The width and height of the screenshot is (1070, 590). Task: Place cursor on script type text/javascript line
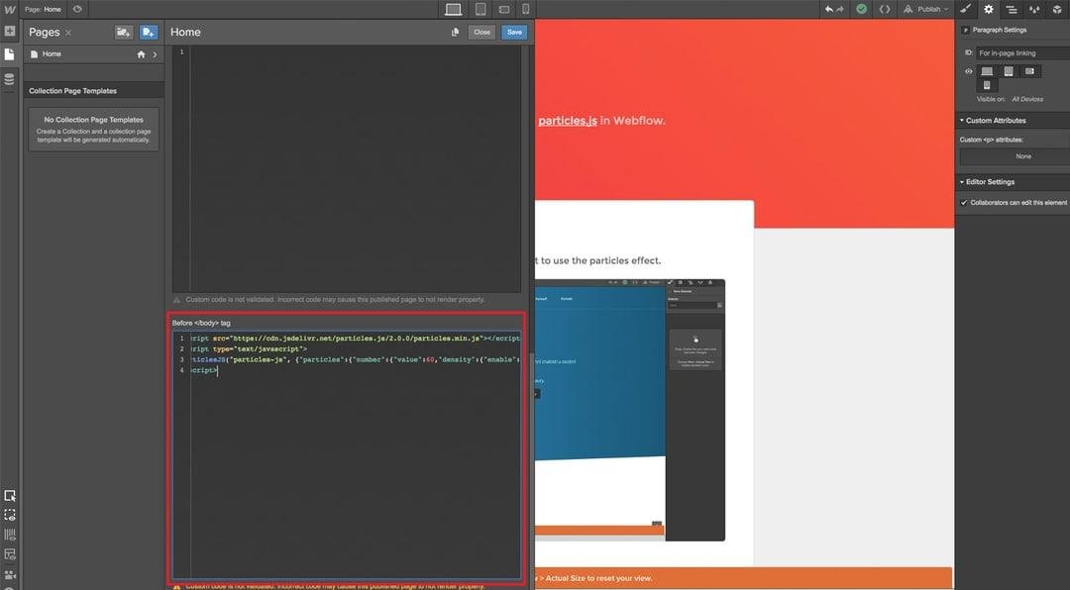tap(249, 348)
